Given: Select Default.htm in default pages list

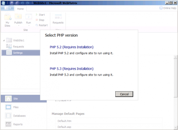Looking at the screenshot, I should 109,121.
